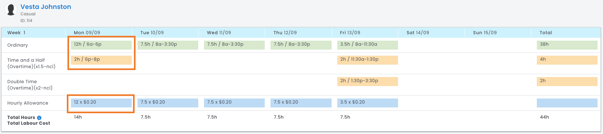Image resolution: width=603 pixels, height=134 pixels.
Task: Click the Mon 09/09 column header
Action: click(87, 33)
